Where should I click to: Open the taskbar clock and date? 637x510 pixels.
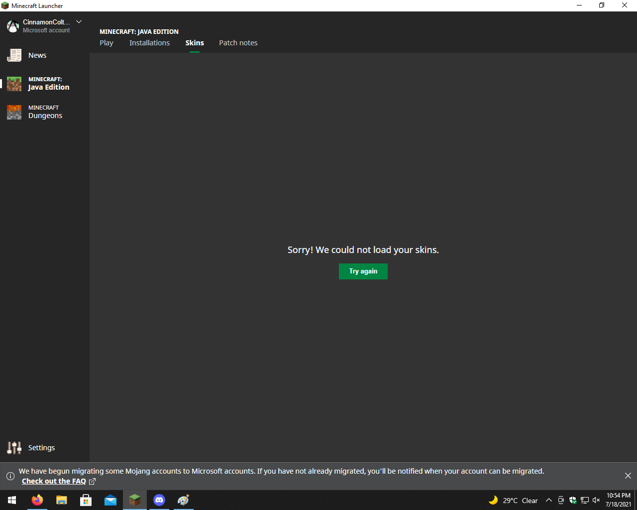pyautogui.click(x=619, y=500)
